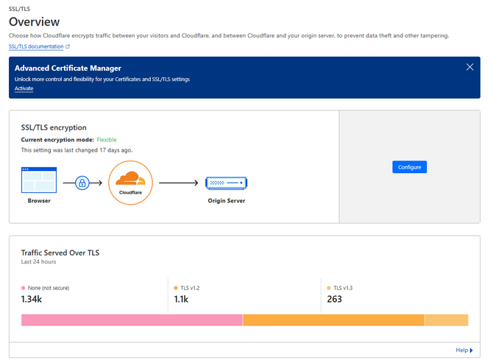493x363 pixels.
Task: Click the 'Browser' label under diagram
Action: click(x=39, y=201)
